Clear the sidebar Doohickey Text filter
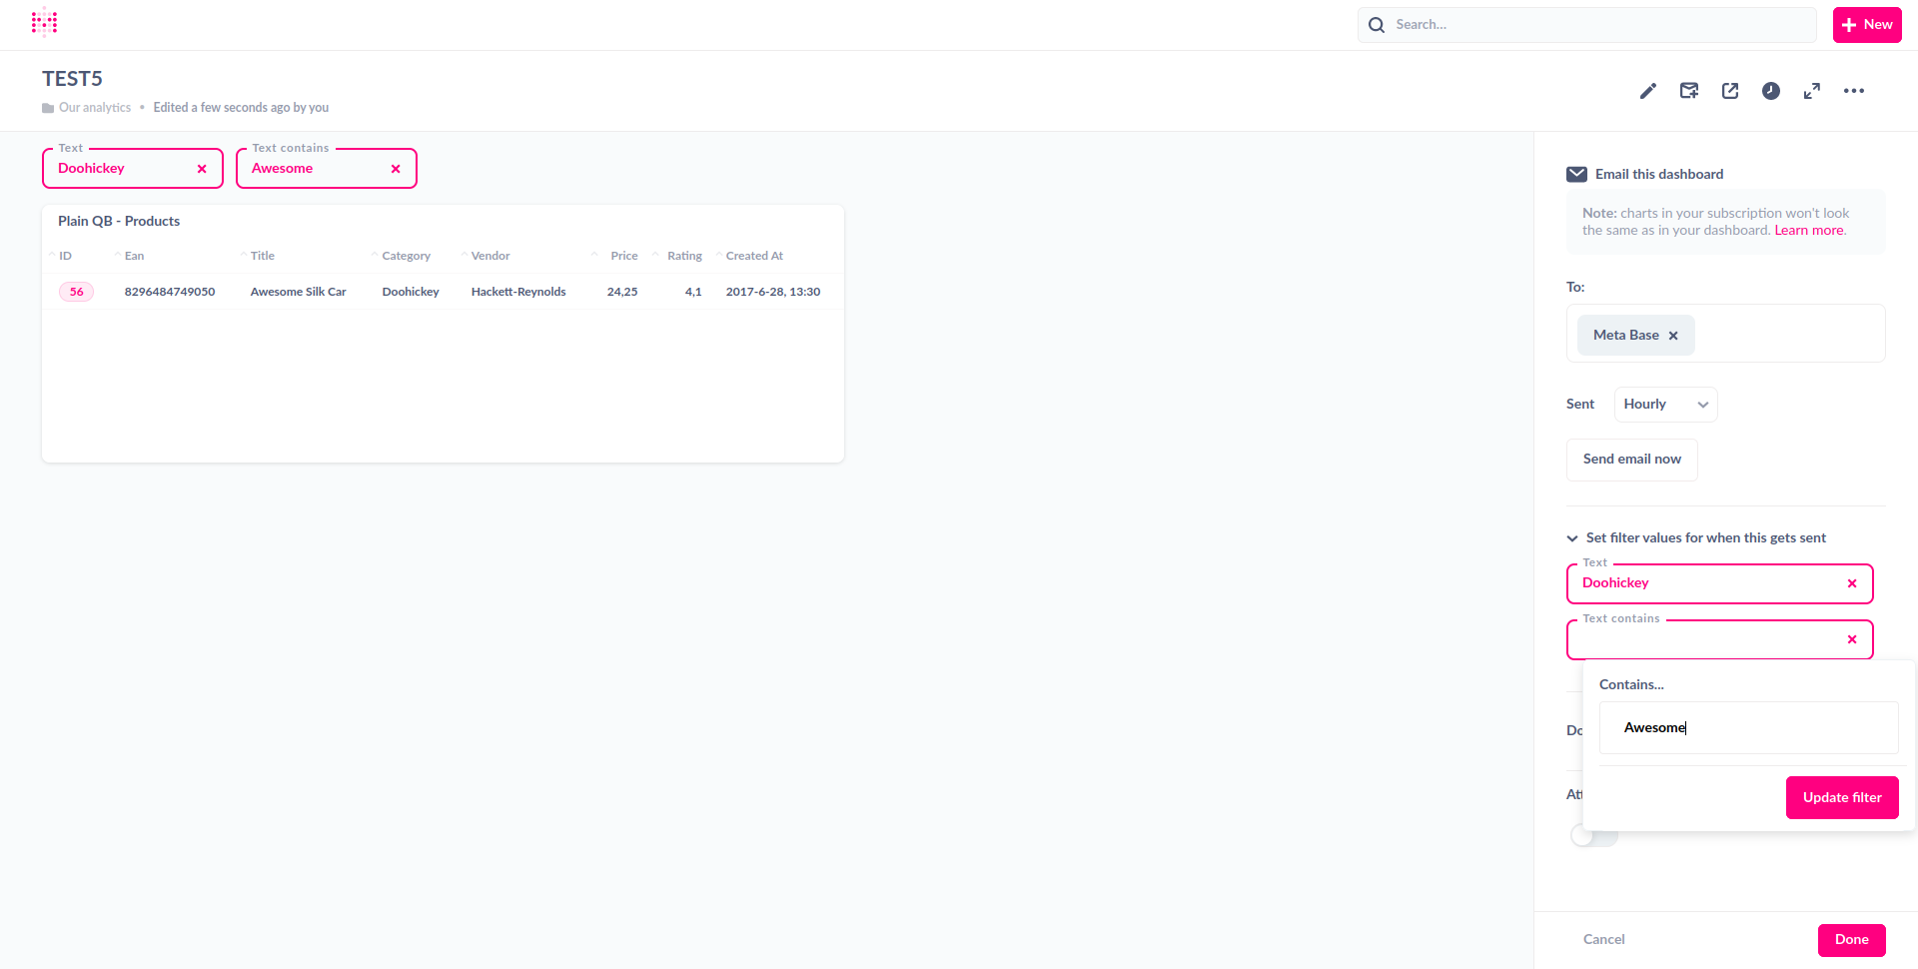The height and width of the screenshot is (969, 1918). 1852,583
